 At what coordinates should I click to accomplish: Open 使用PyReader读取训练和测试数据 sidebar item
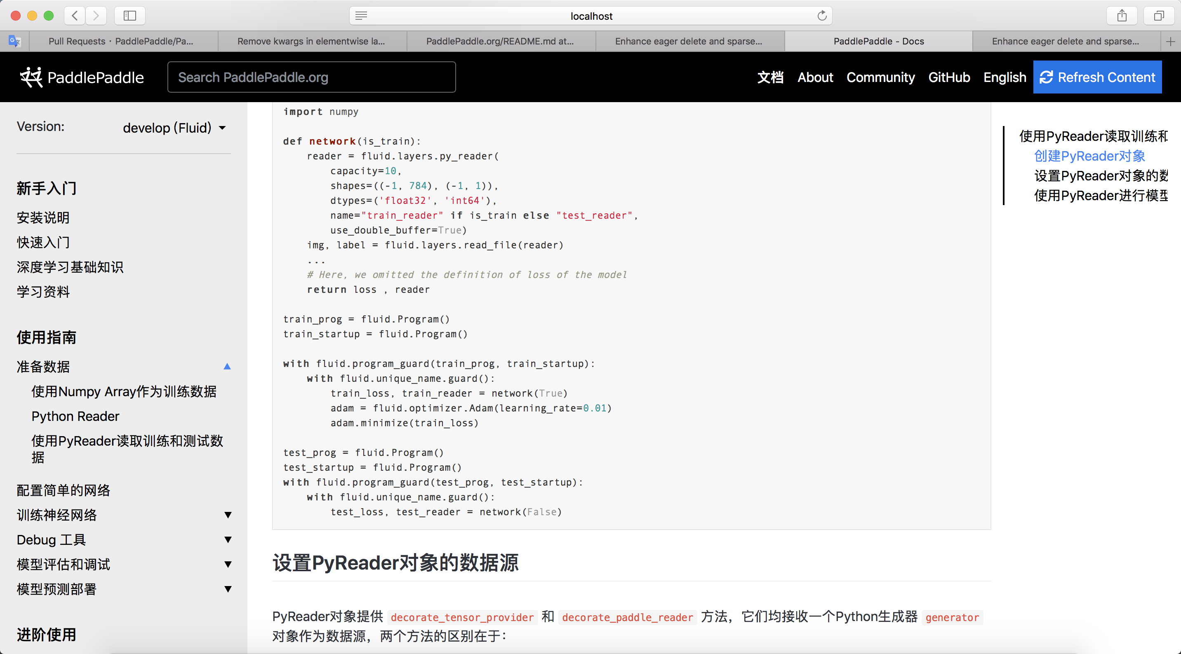click(x=127, y=449)
